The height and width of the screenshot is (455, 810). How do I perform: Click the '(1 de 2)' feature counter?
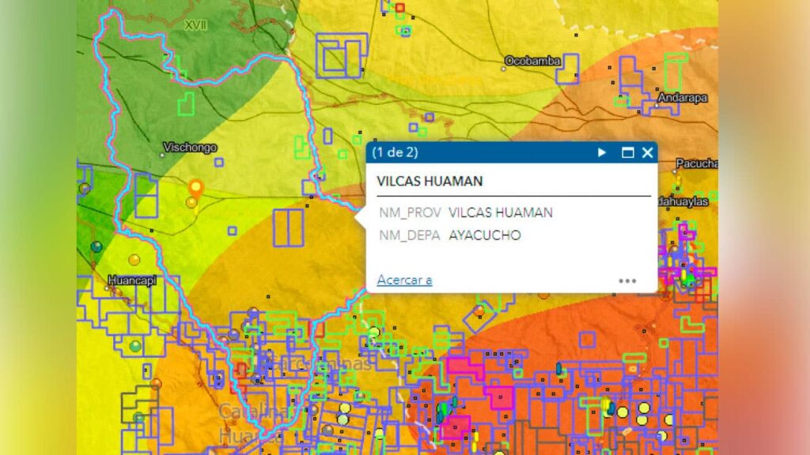point(395,152)
